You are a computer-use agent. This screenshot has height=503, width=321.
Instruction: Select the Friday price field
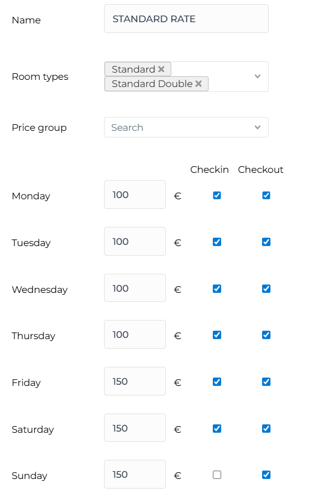135,381
